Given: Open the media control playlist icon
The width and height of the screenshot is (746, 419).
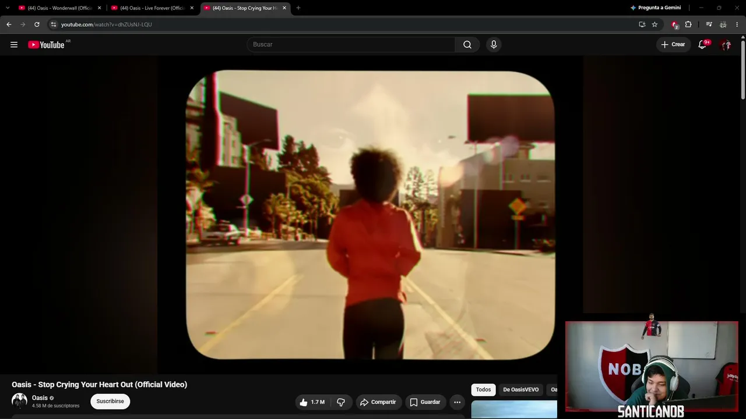Looking at the screenshot, I should click(709, 24).
